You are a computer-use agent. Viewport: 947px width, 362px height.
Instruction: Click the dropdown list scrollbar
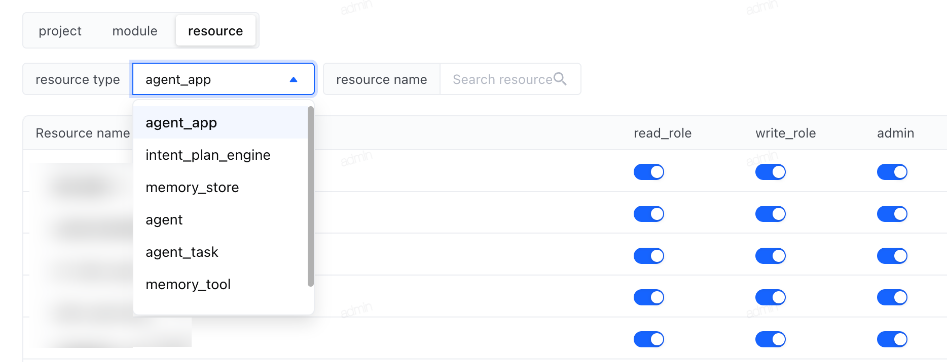click(311, 196)
